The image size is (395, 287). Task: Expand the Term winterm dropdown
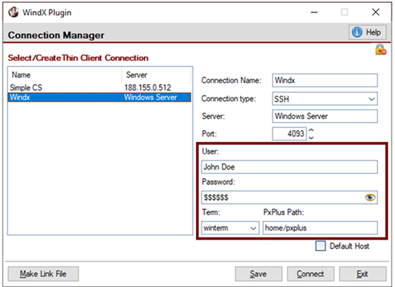click(230, 228)
